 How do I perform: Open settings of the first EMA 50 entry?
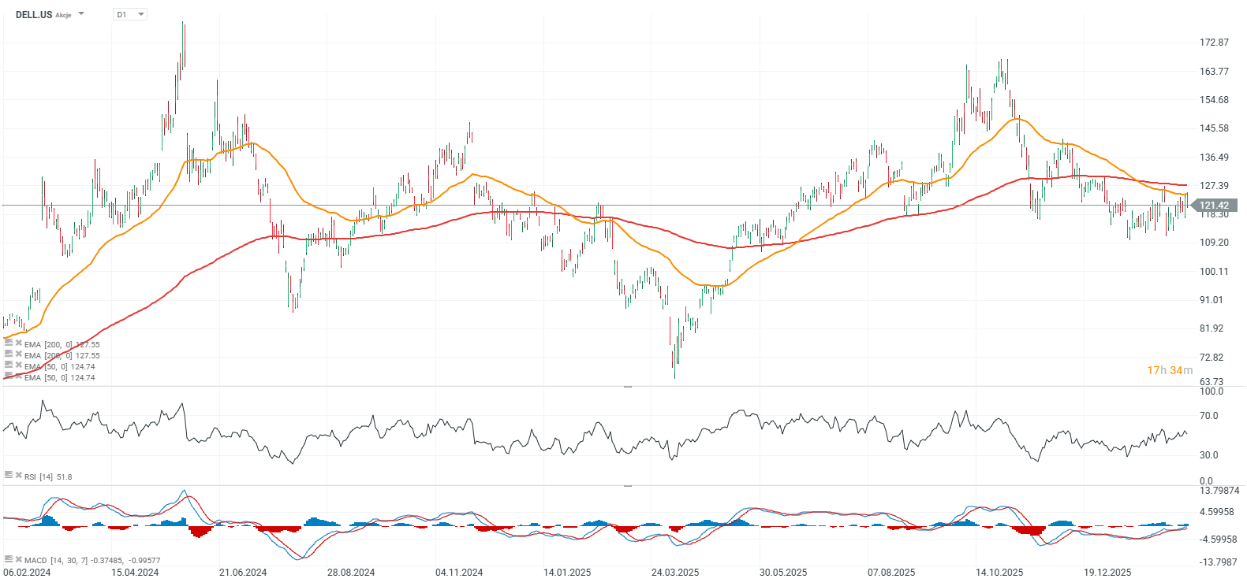[9, 365]
